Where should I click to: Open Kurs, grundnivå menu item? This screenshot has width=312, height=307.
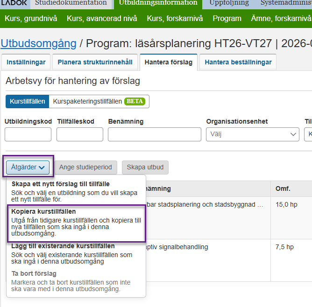31,19
